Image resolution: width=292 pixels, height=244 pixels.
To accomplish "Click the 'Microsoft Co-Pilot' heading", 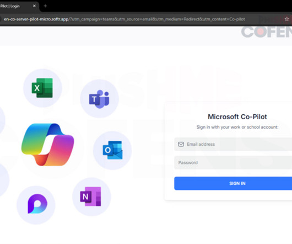I will 237,117.
